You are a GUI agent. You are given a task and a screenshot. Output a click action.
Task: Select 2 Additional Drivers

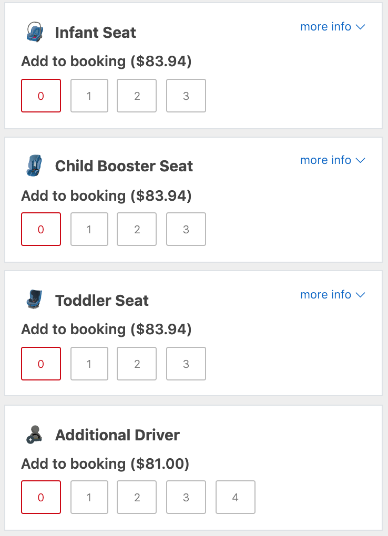(137, 497)
